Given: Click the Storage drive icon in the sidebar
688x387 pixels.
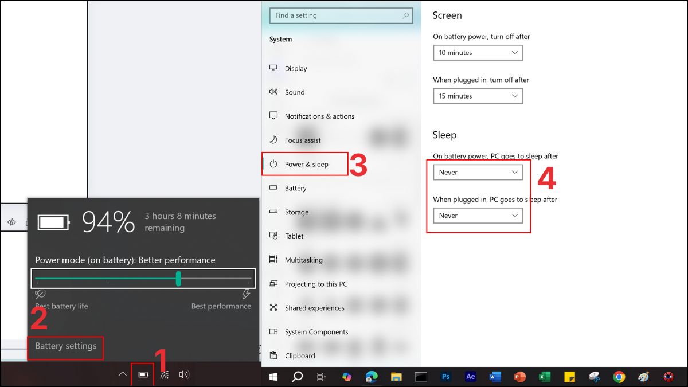Looking at the screenshot, I should tap(273, 212).
